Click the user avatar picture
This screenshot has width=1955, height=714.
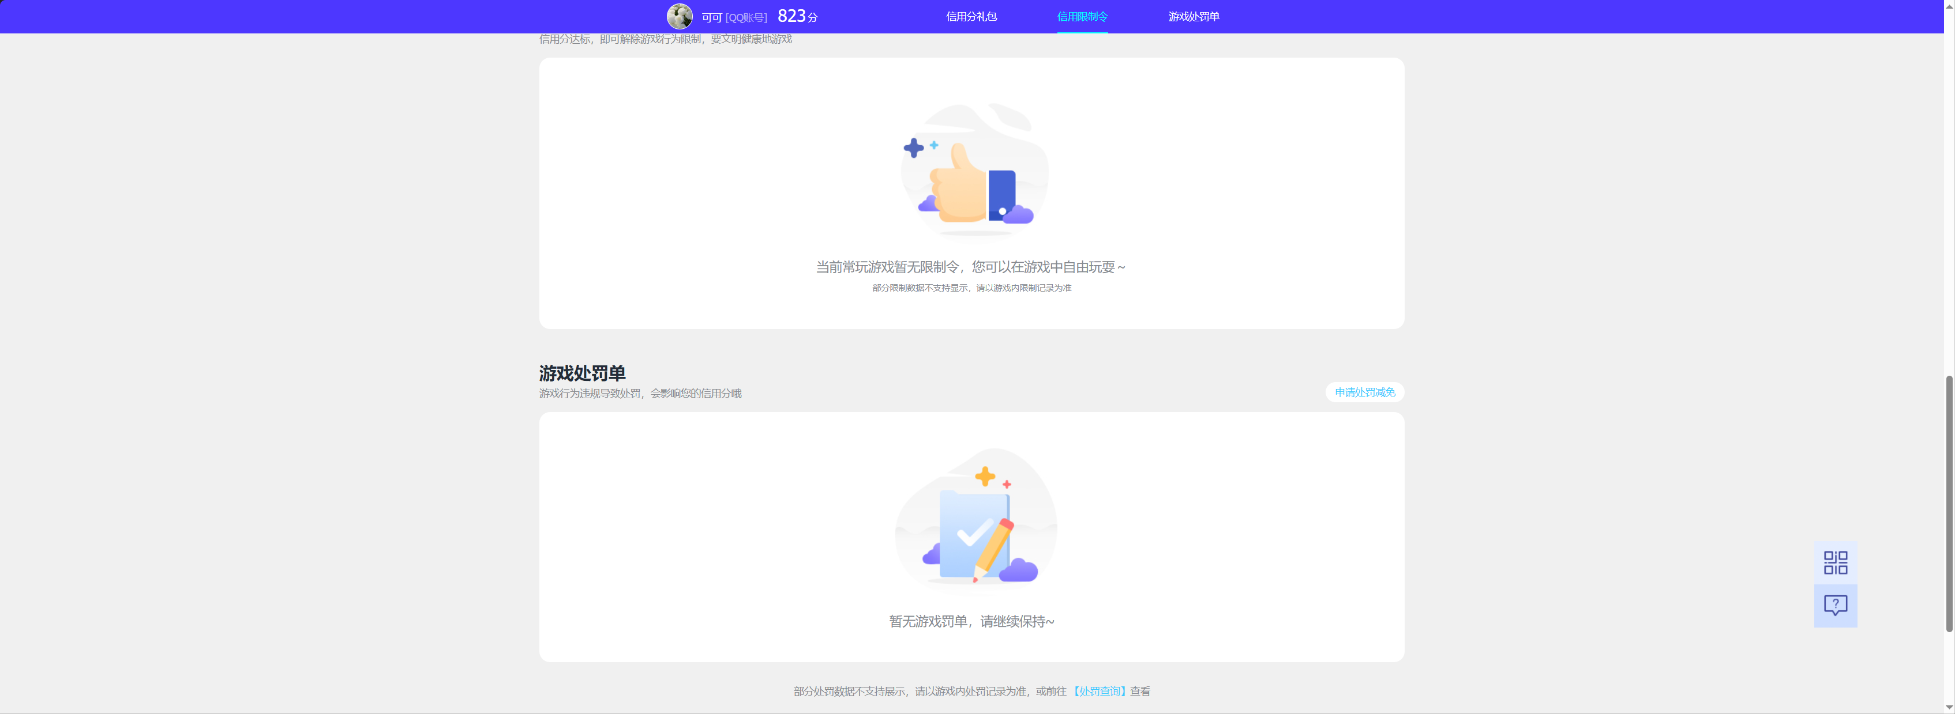click(x=679, y=16)
